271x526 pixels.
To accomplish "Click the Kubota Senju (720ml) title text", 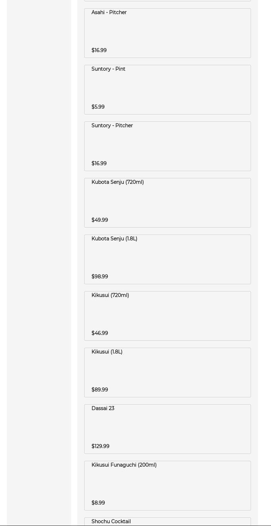I will click(118, 182).
